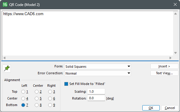Screen dimensions: 180x112
Task: Toggle Set Fill Mode to "Filled" checkbox
Action: click(66, 84)
